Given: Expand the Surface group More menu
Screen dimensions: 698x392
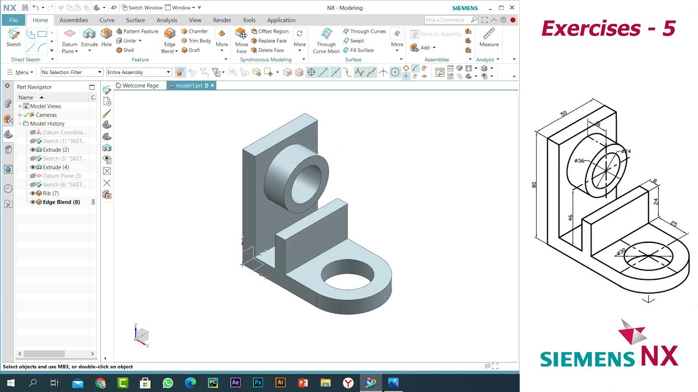Looking at the screenshot, I should click(x=397, y=40).
